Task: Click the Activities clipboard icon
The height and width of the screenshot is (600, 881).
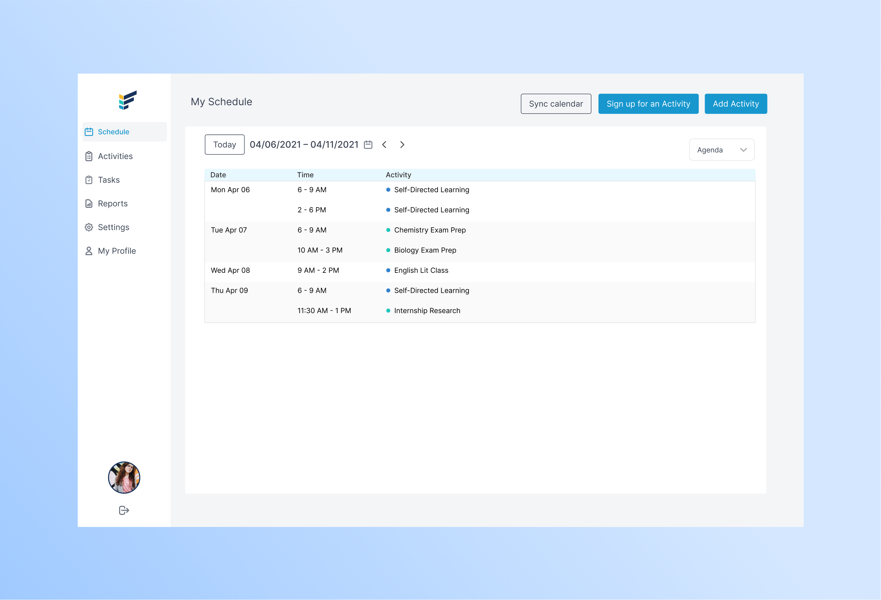Action: click(x=89, y=157)
